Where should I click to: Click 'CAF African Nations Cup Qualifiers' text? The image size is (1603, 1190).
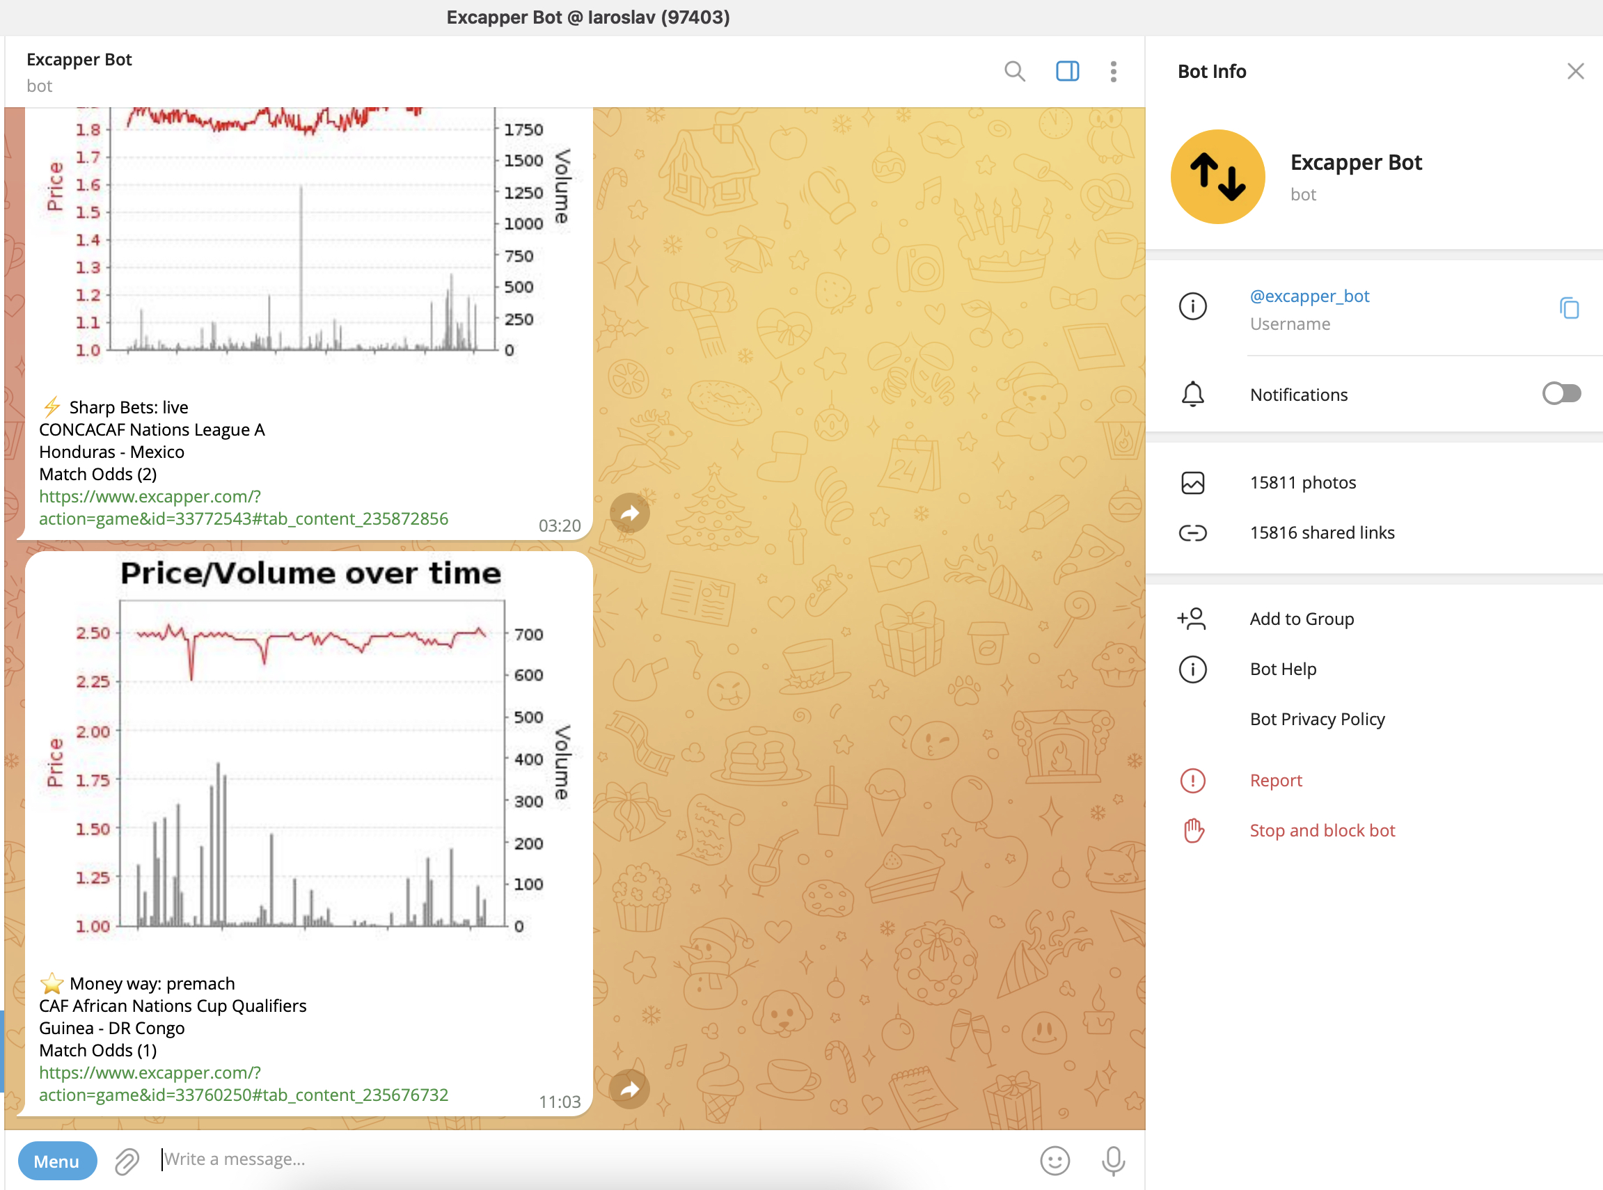click(x=172, y=1006)
